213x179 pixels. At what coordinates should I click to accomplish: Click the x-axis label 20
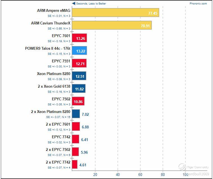[95, 175]
